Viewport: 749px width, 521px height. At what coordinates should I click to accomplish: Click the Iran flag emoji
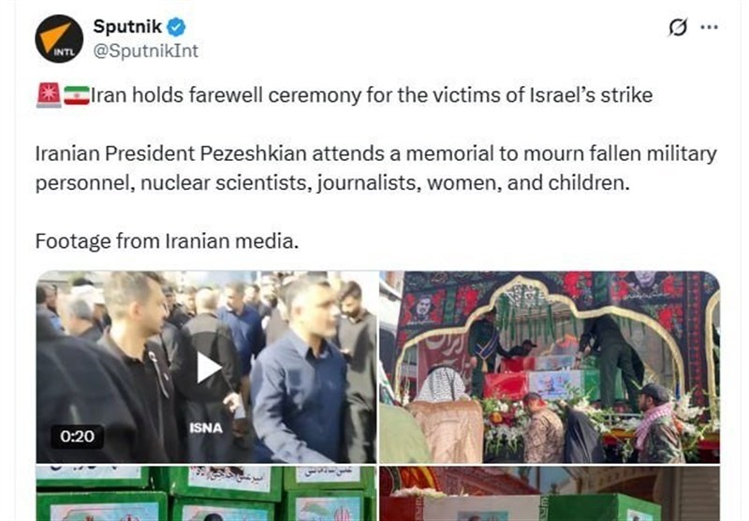77,95
